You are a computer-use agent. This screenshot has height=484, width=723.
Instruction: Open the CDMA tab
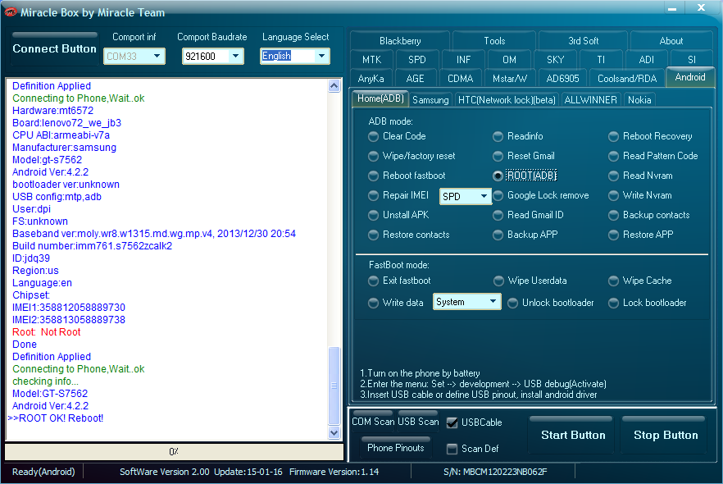click(x=460, y=79)
